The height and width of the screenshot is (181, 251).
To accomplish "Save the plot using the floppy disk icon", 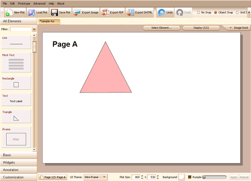I will coord(54,13).
